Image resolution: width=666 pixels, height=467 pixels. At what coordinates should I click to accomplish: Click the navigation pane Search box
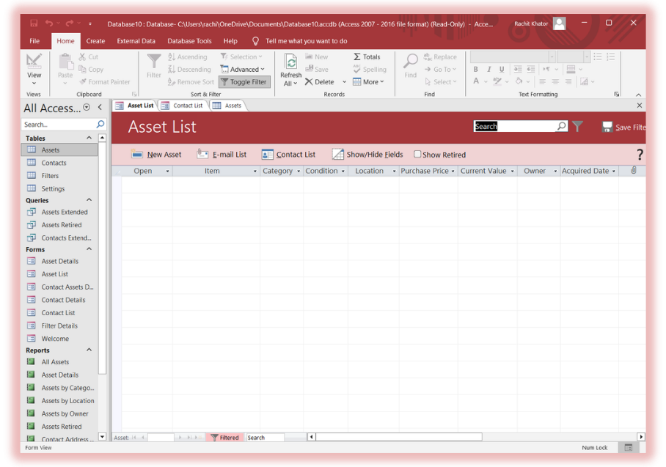[59, 125]
